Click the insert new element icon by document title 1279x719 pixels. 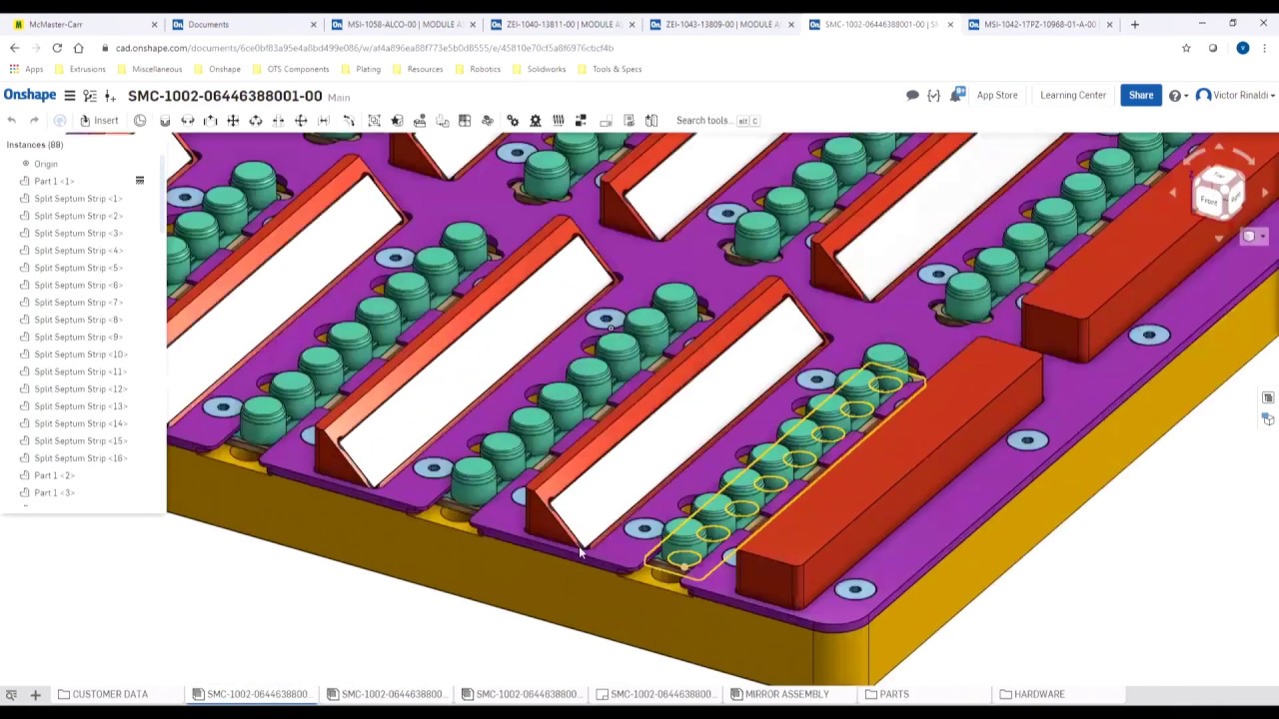click(110, 96)
